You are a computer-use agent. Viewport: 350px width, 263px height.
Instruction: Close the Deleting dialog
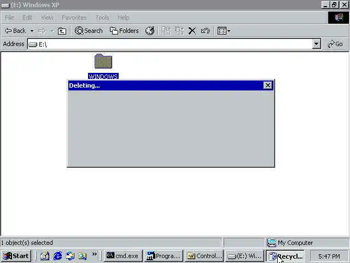pos(268,85)
